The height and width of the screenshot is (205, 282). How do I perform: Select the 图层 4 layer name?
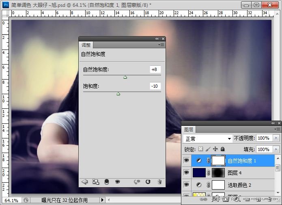click(235, 173)
